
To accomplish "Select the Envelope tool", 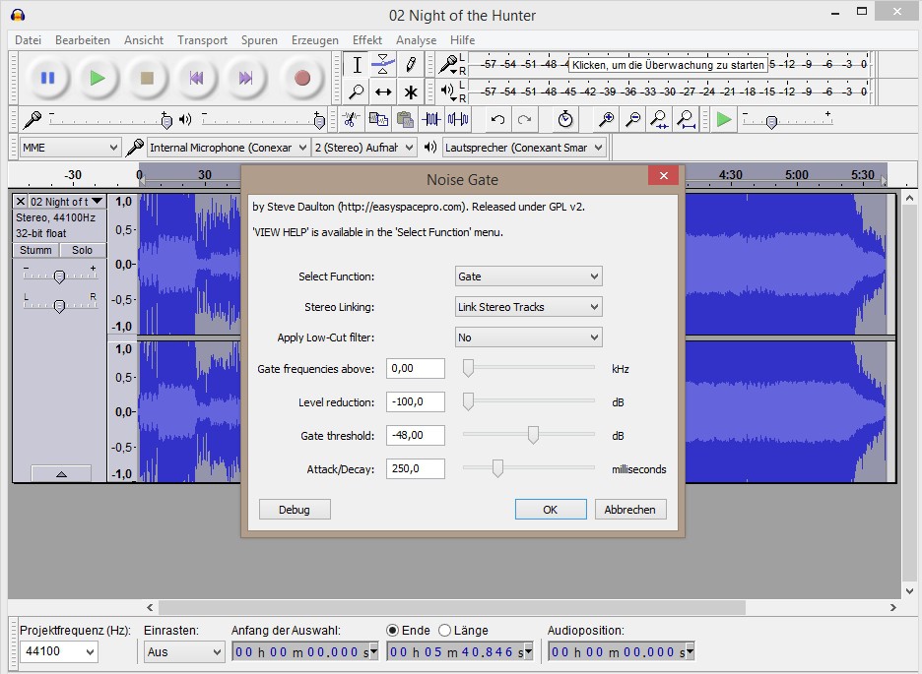I will click(383, 65).
